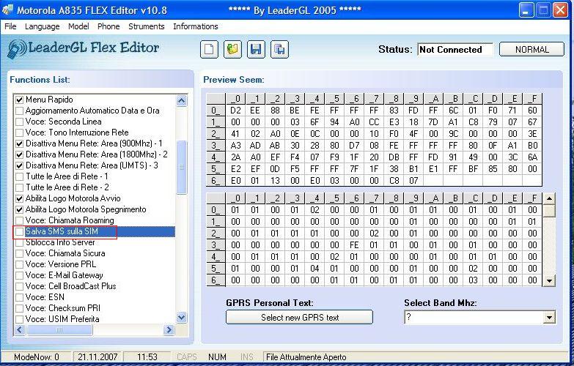Click value FE in lower hex table
This screenshot has height=366, width=574.
(x=354, y=245)
